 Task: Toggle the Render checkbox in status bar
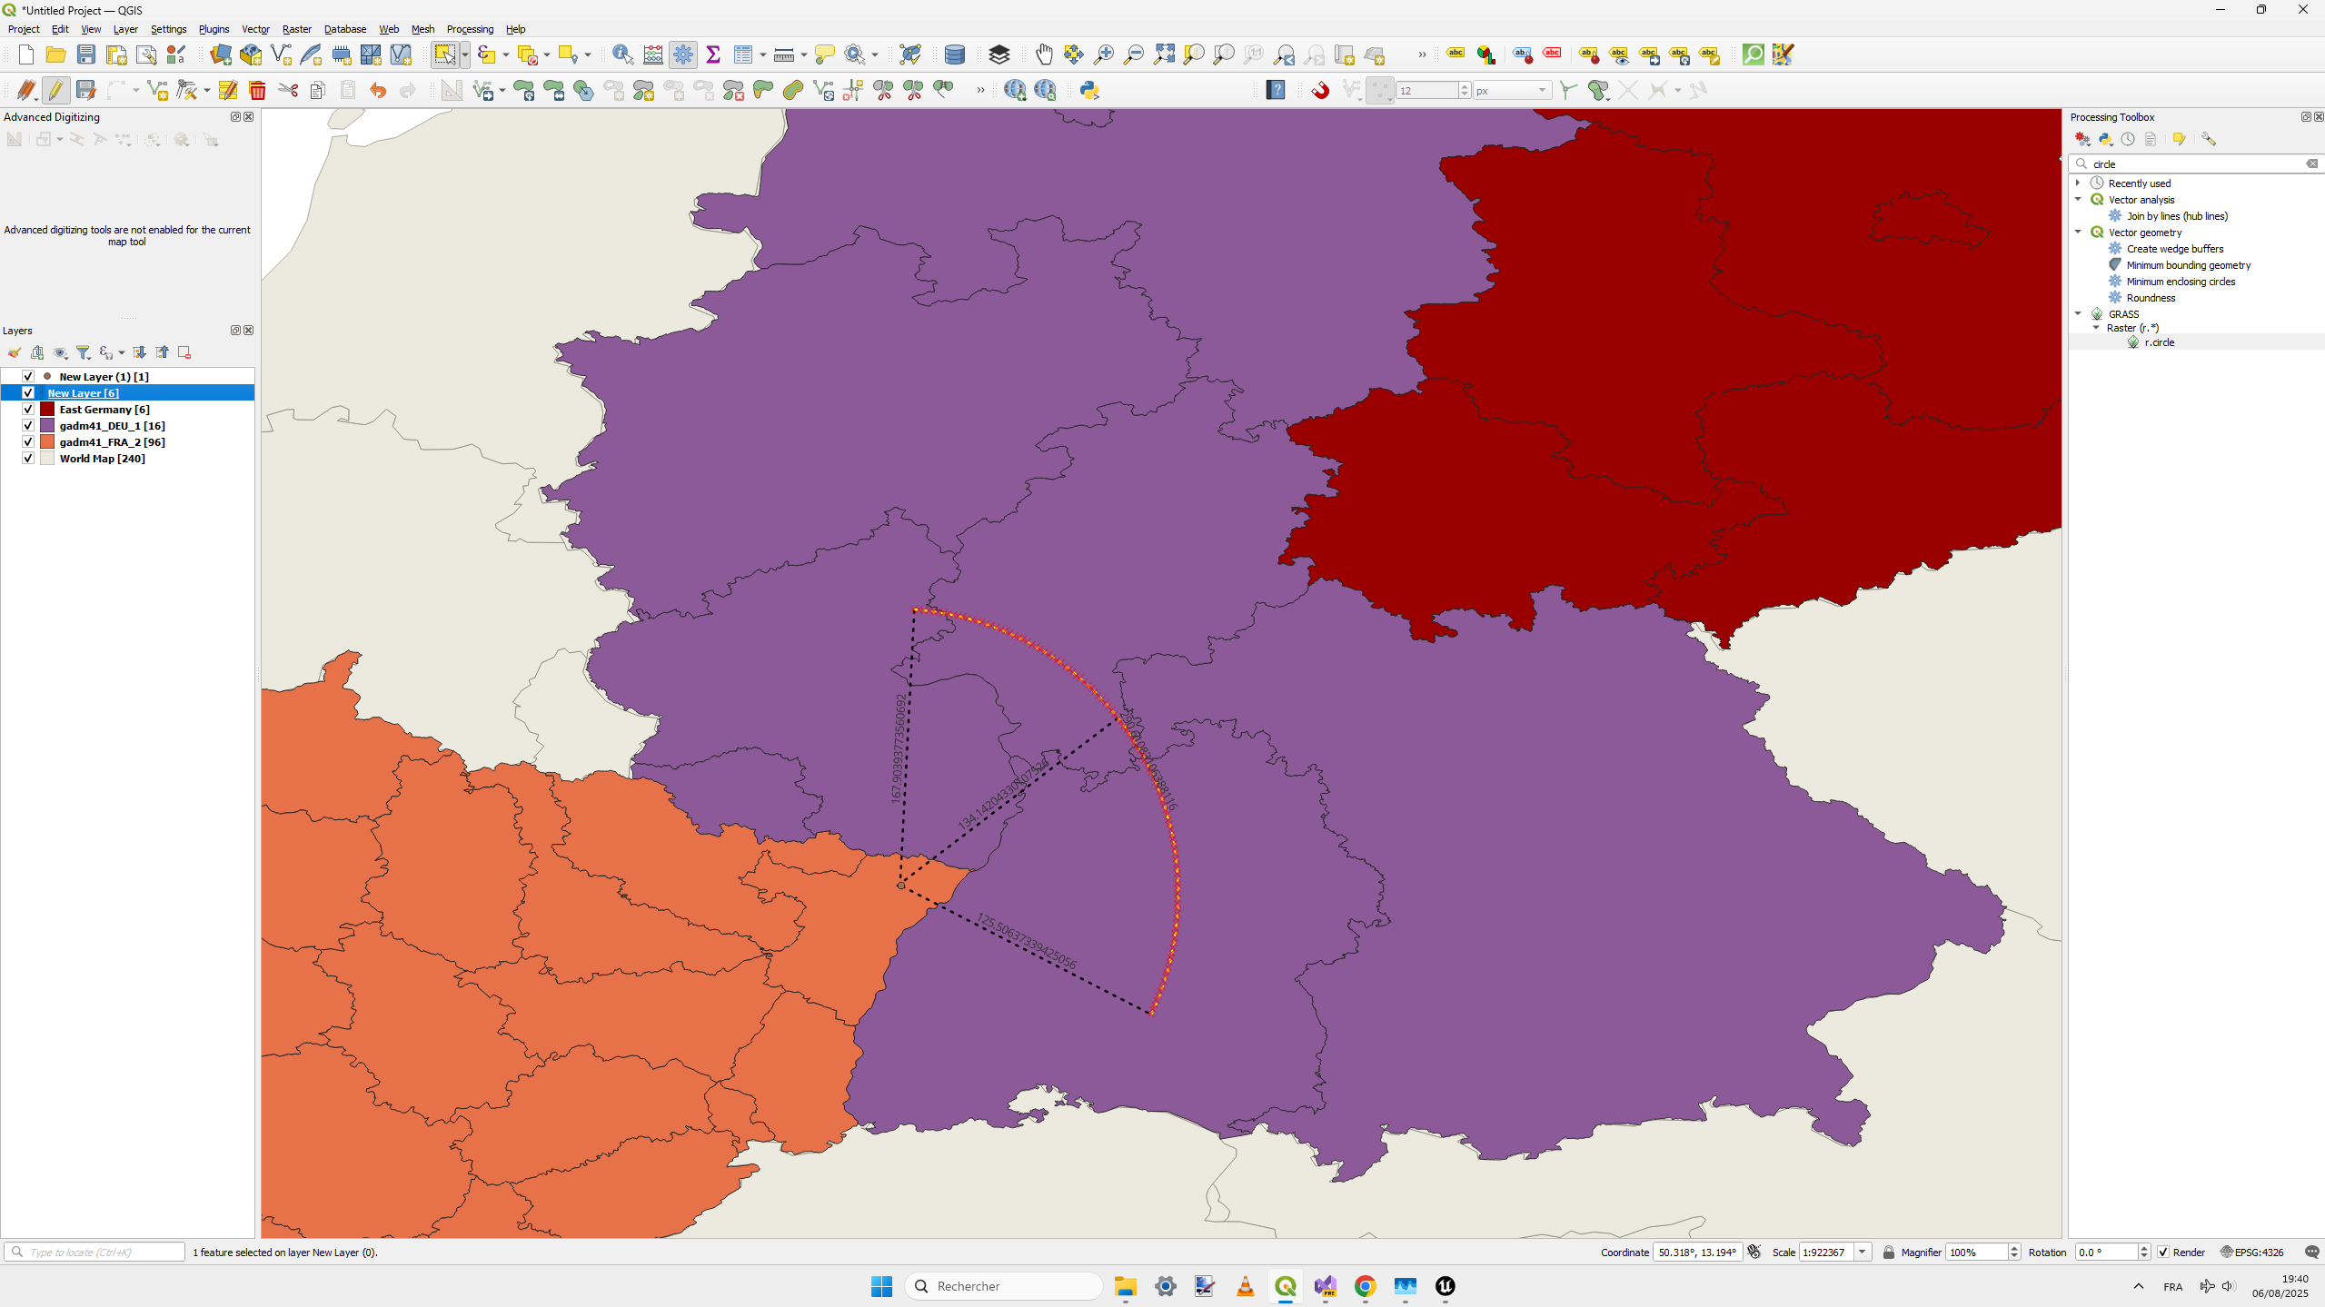pos(2163,1252)
